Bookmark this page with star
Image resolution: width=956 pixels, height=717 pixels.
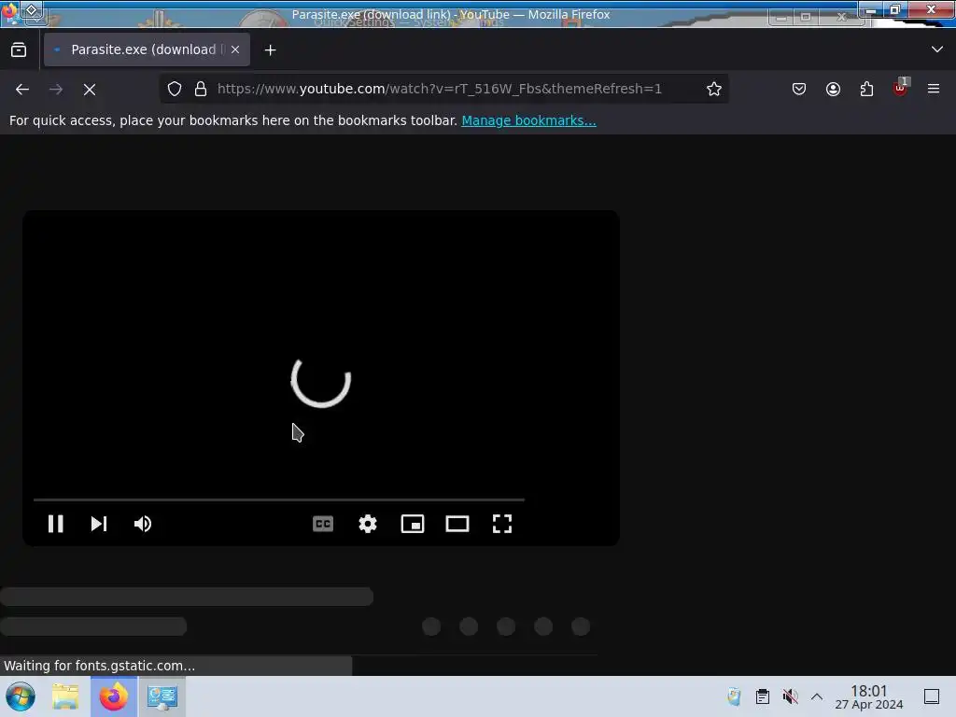click(714, 89)
